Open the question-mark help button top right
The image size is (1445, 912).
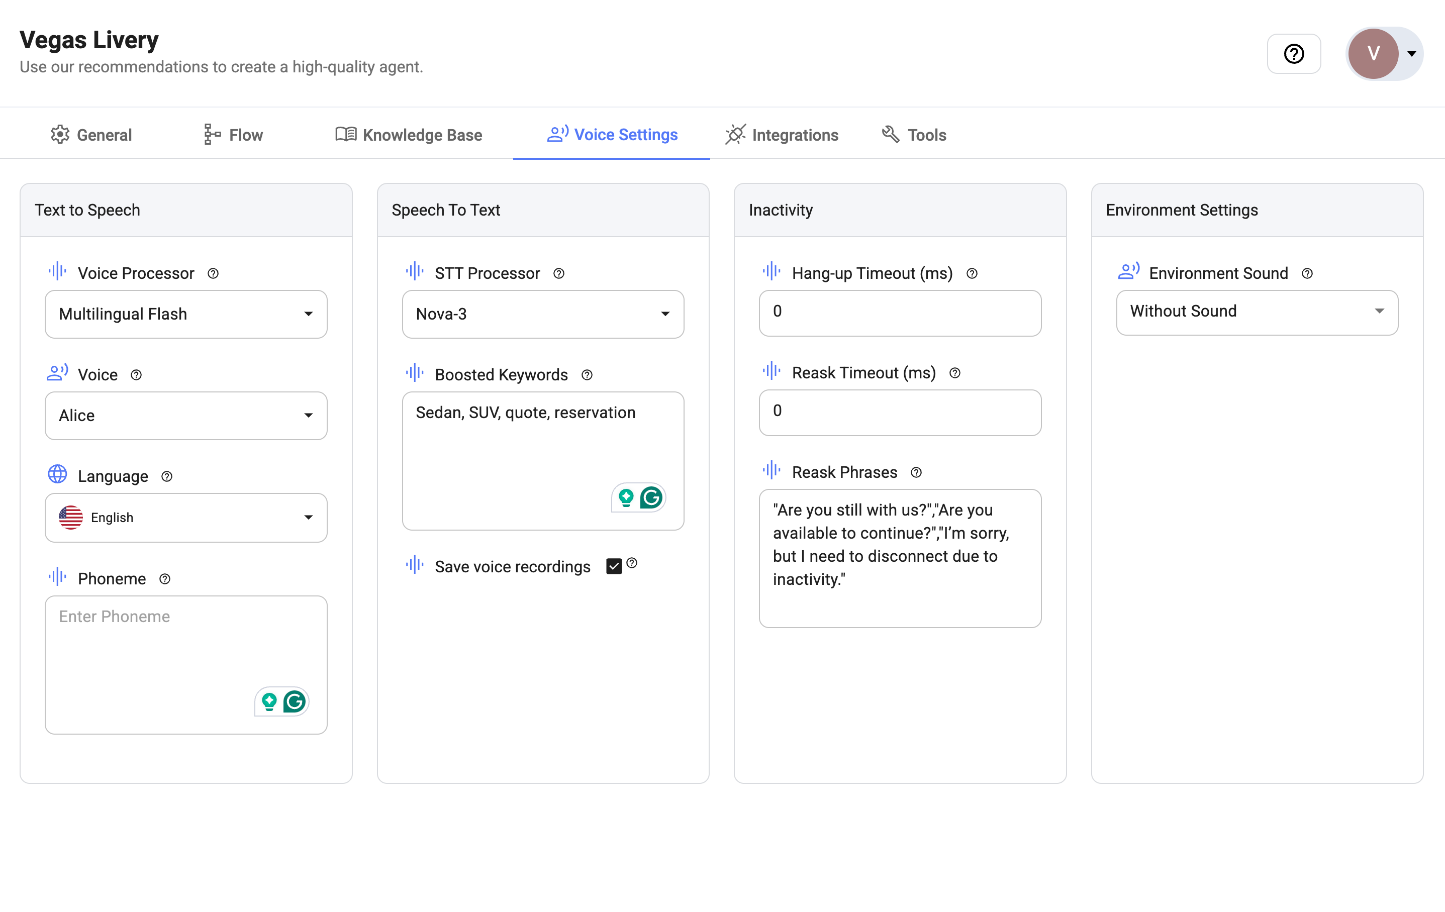tap(1294, 53)
